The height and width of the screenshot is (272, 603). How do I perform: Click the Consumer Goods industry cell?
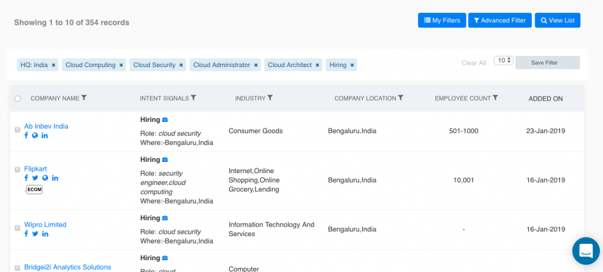[256, 131]
